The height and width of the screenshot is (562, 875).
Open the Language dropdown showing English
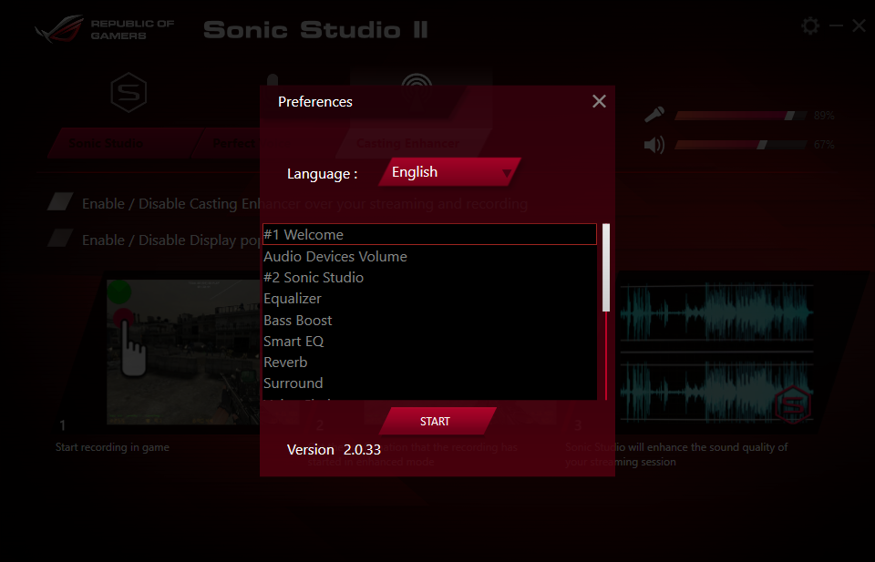[449, 172]
